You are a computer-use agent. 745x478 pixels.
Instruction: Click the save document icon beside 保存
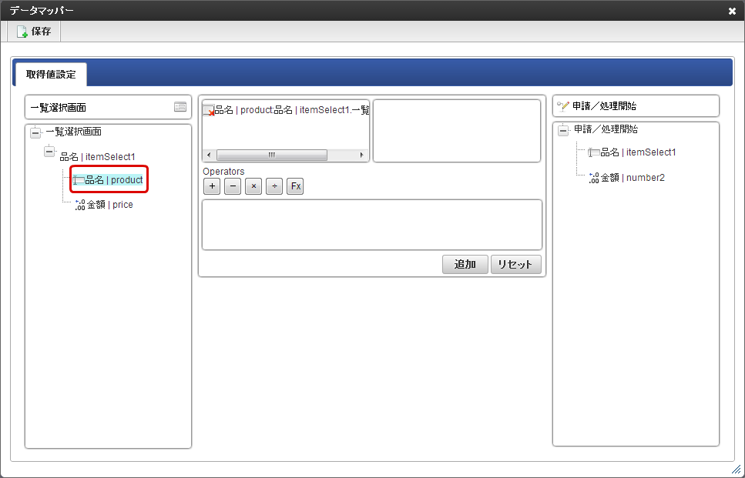(x=22, y=32)
